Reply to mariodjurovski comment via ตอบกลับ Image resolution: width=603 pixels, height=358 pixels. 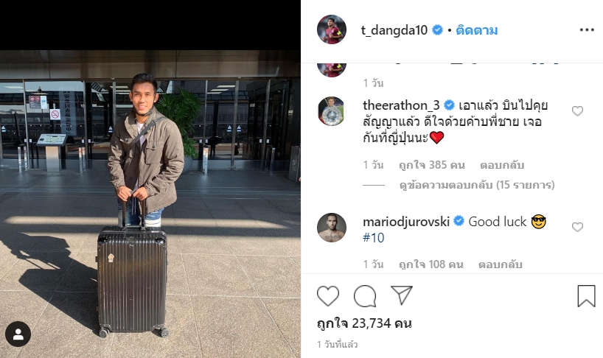click(x=501, y=264)
